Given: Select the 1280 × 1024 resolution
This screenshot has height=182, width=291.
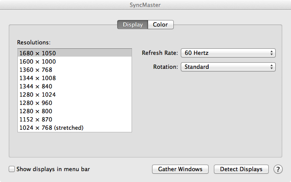Looking at the screenshot, I should tap(74, 94).
